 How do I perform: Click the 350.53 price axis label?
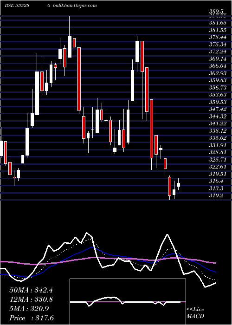point(218,102)
